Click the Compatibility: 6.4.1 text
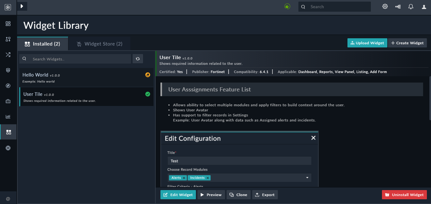 [x=251, y=72]
